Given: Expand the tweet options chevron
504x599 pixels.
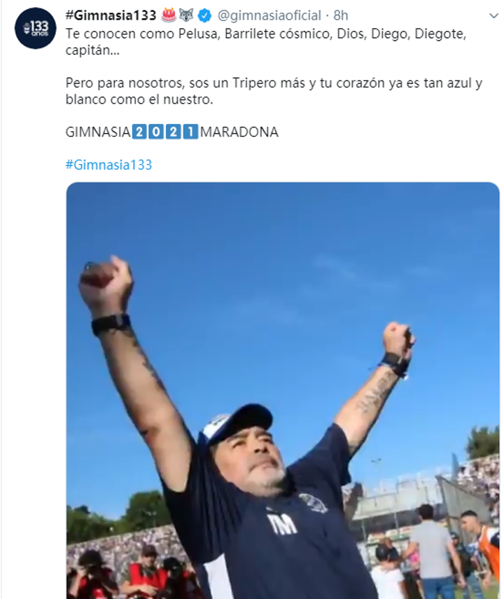Looking at the screenshot, I should [x=494, y=15].
